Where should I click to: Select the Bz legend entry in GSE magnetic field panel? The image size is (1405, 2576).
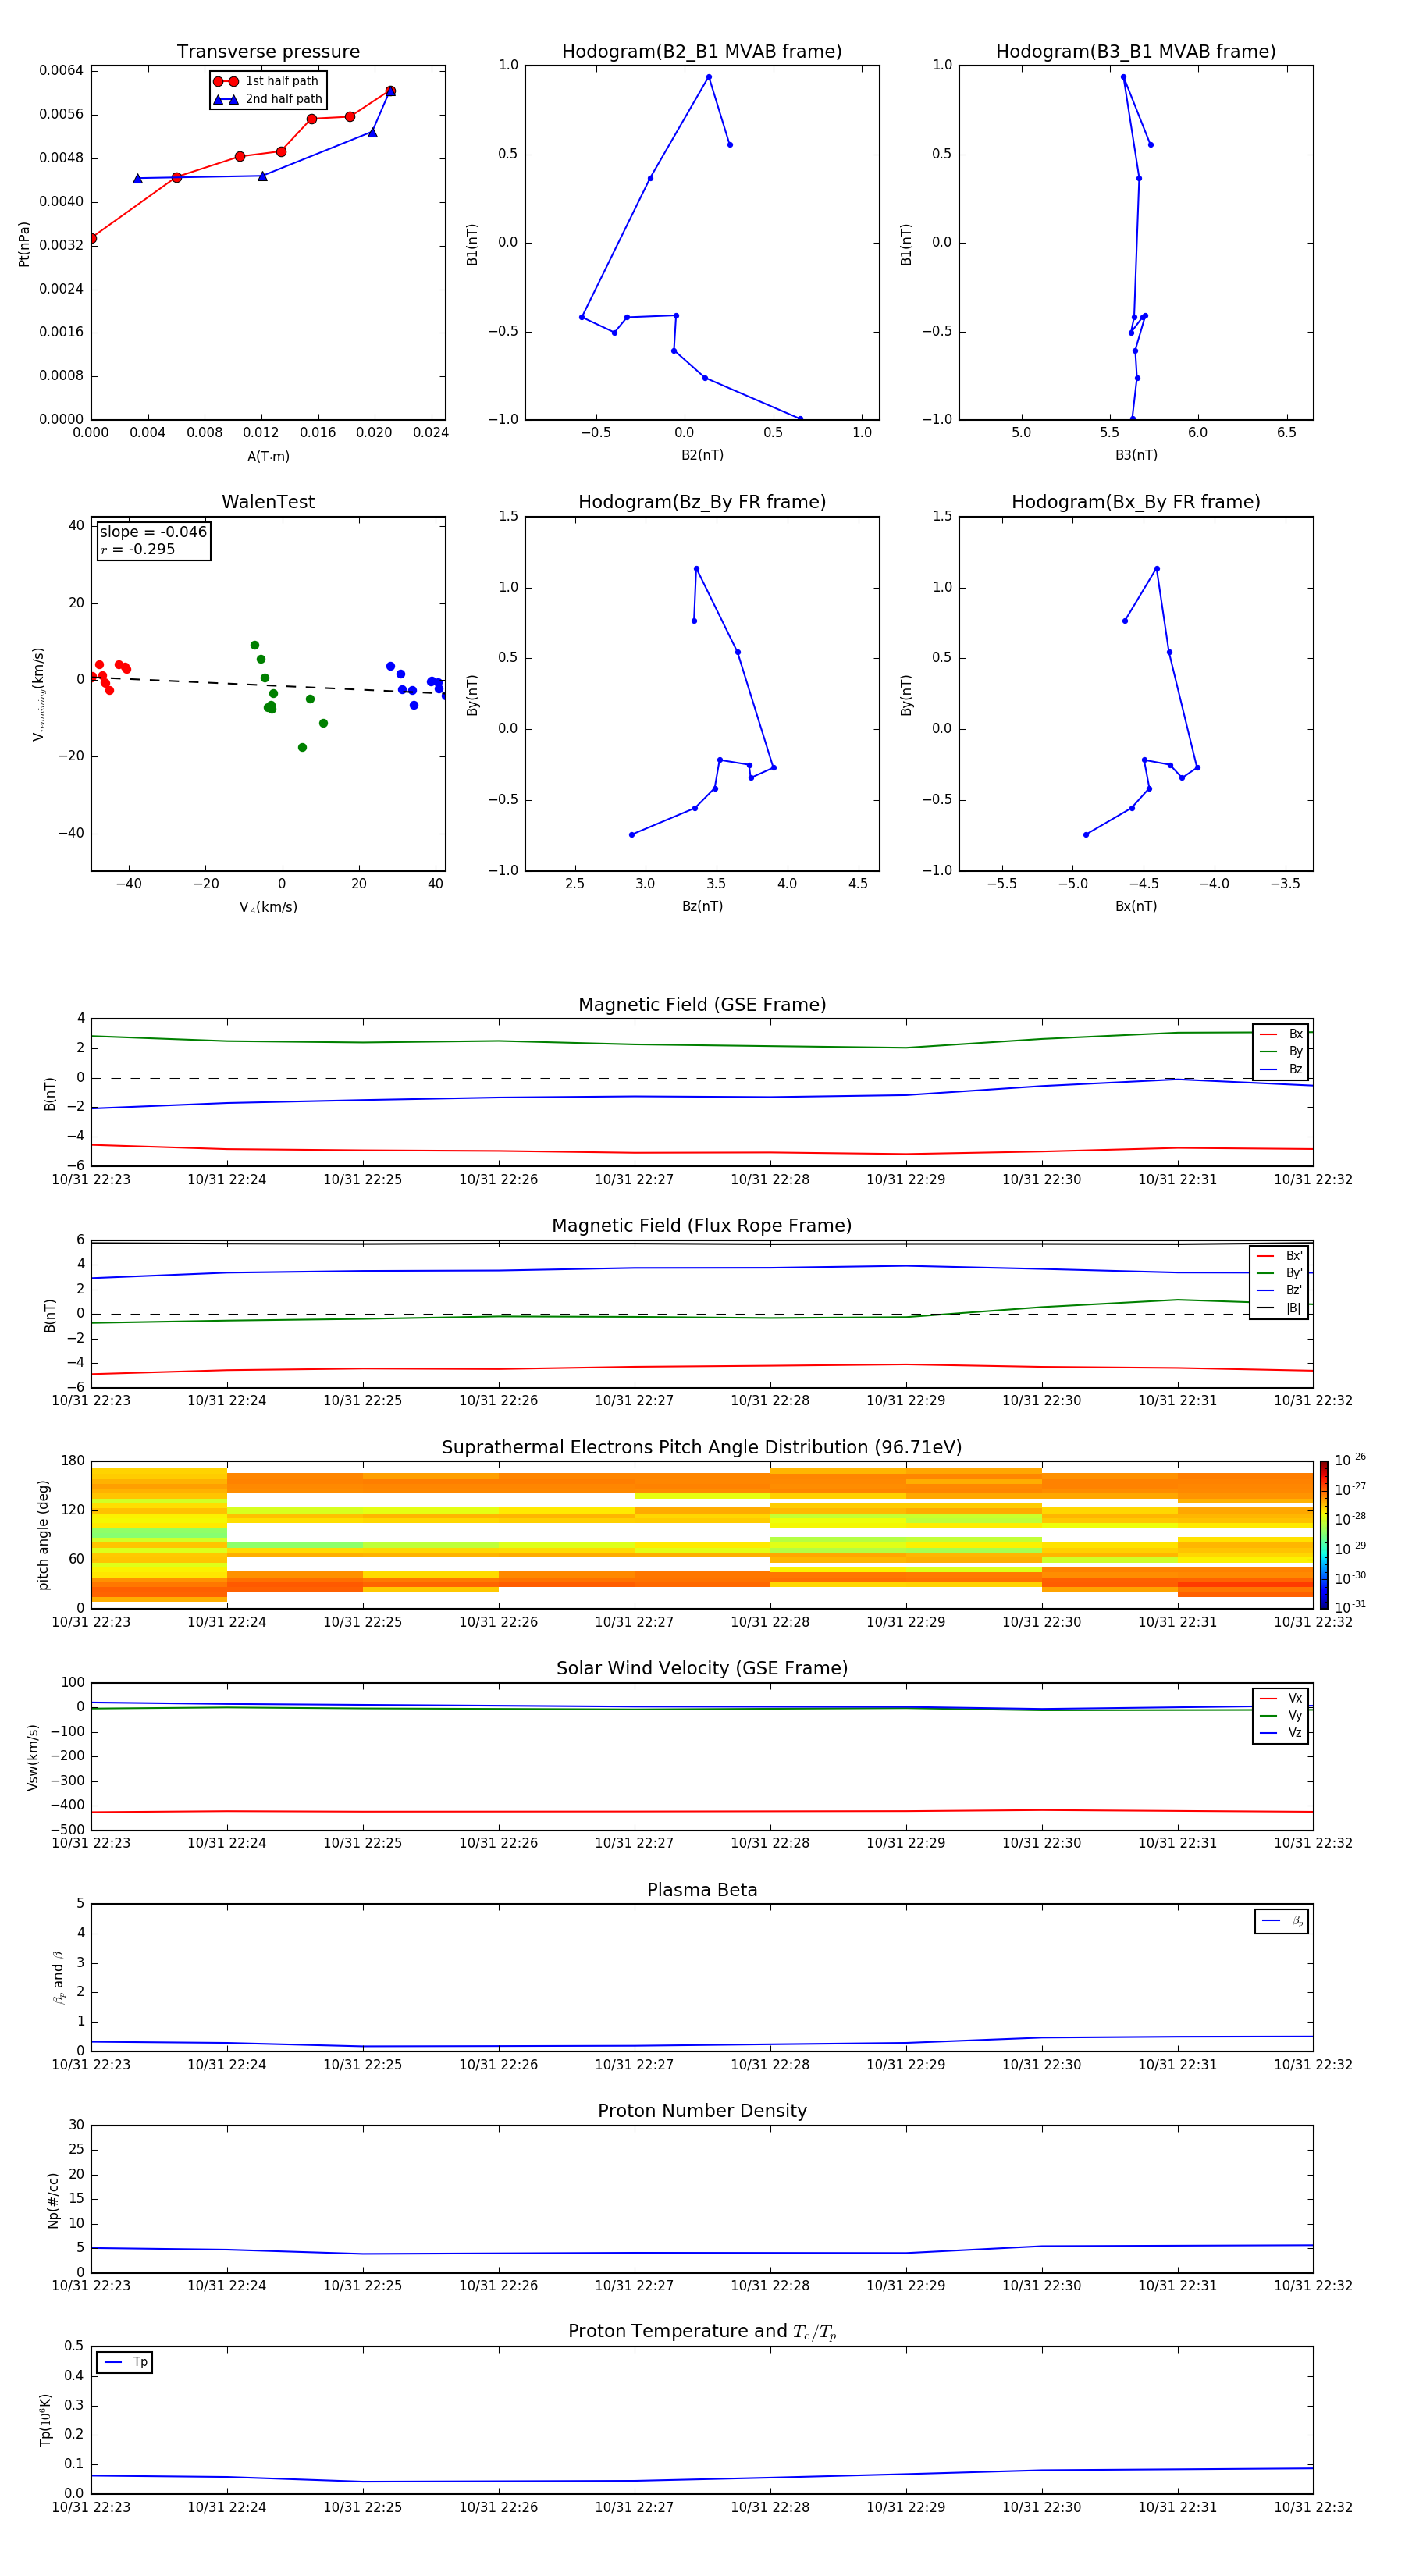(x=1281, y=1069)
